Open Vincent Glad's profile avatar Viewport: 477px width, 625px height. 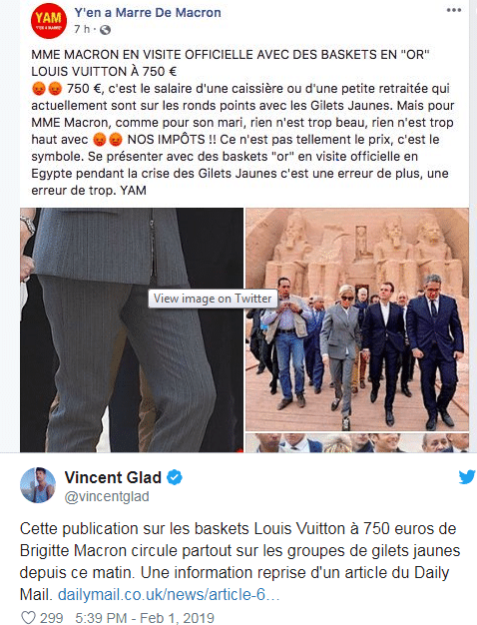click(38, 485)
